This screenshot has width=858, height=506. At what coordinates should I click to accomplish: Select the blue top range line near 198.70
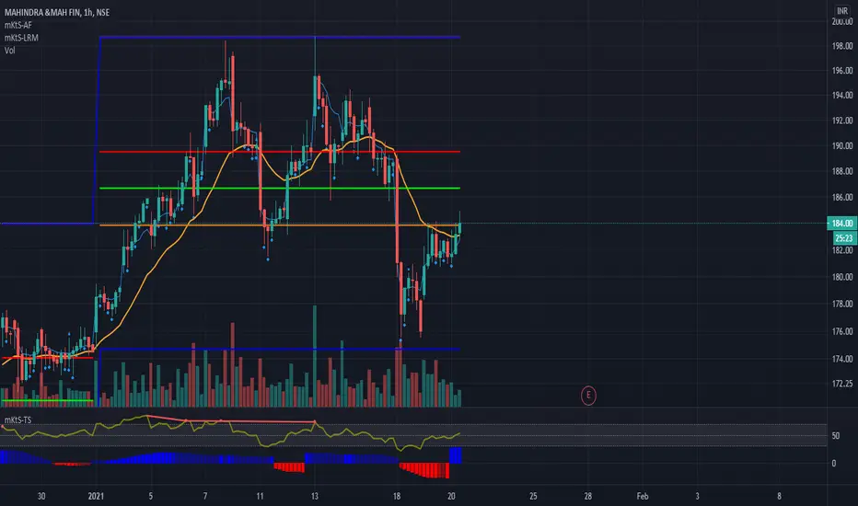[x=280, y=37]
